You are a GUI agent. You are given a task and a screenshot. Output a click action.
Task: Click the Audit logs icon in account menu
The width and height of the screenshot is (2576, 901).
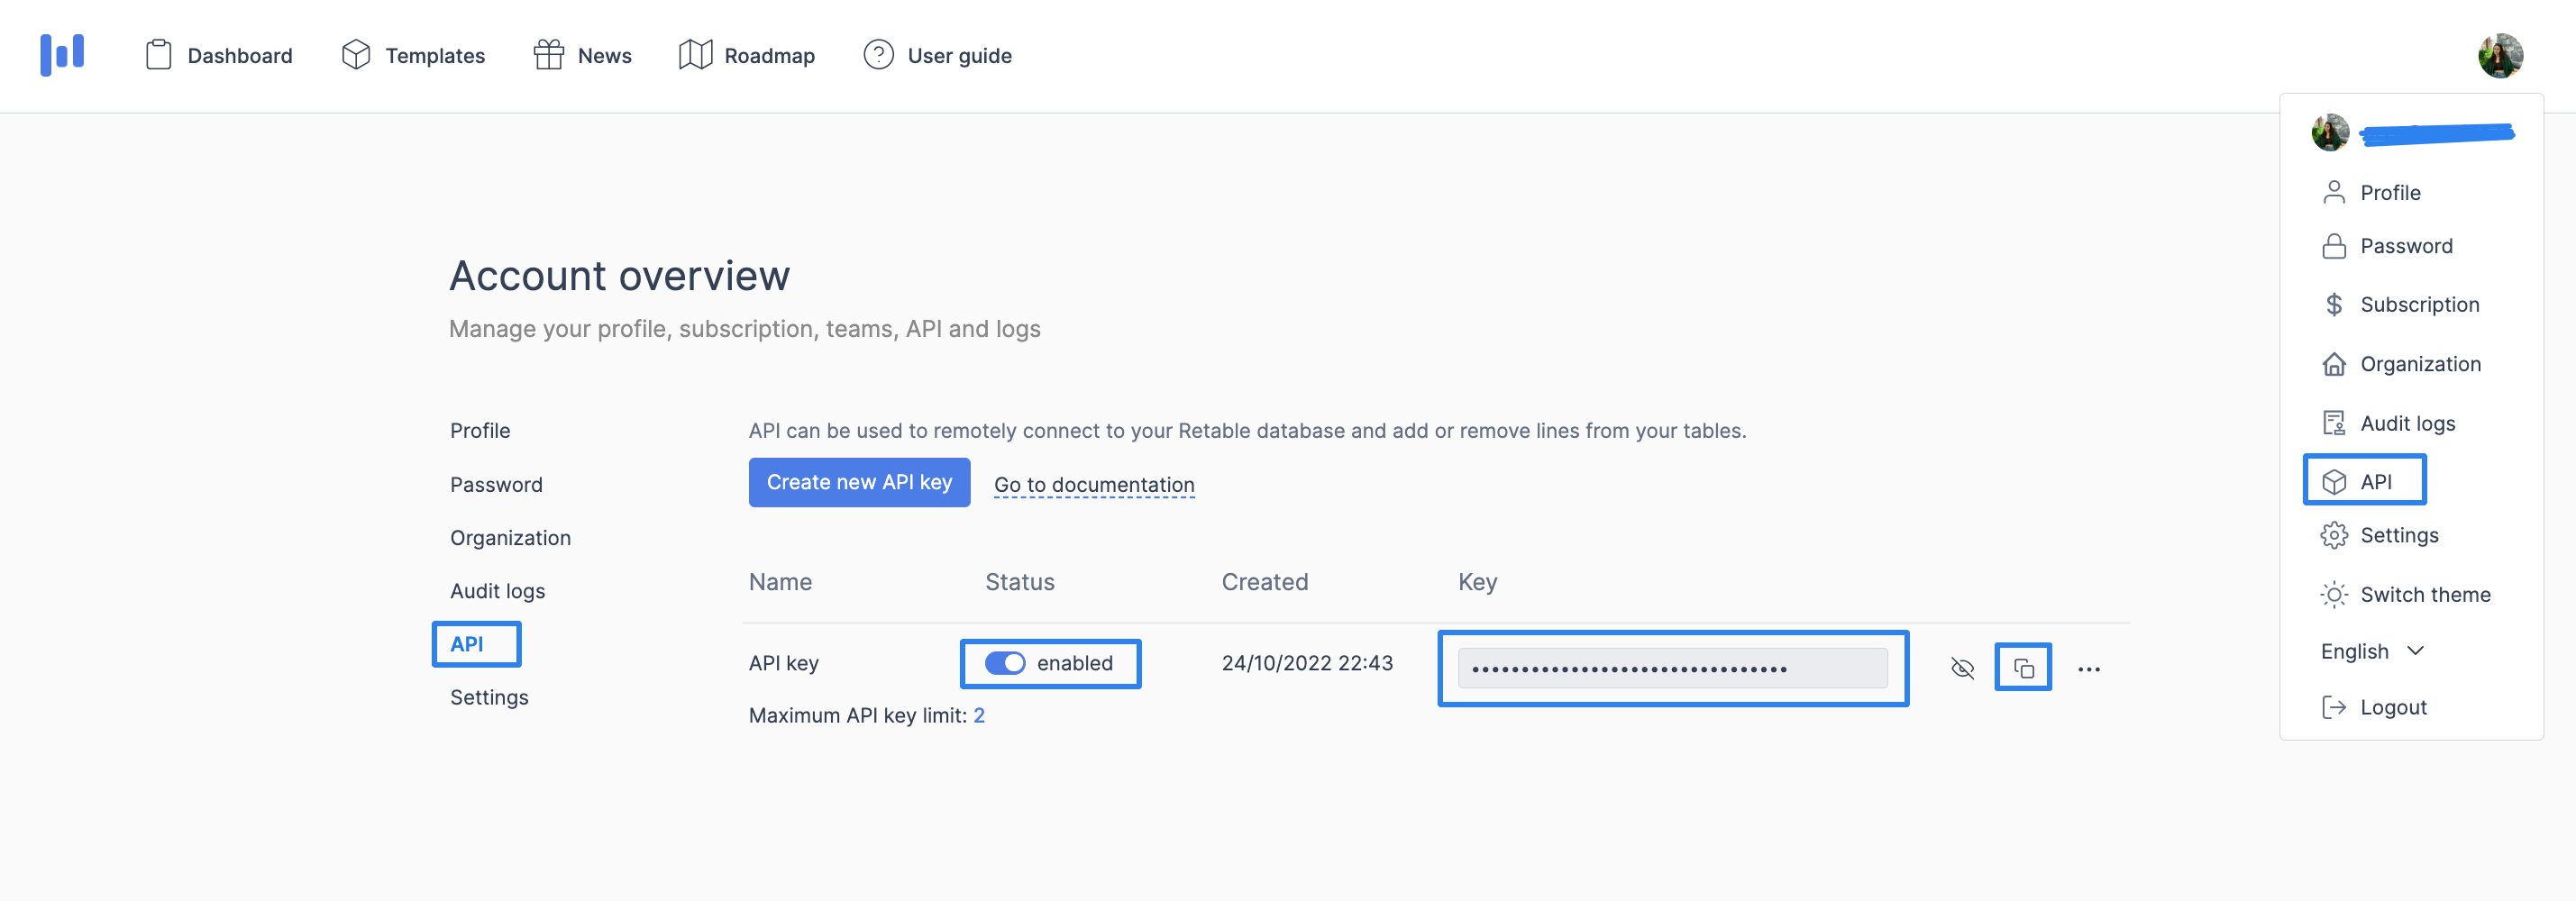click(2335, 422)
